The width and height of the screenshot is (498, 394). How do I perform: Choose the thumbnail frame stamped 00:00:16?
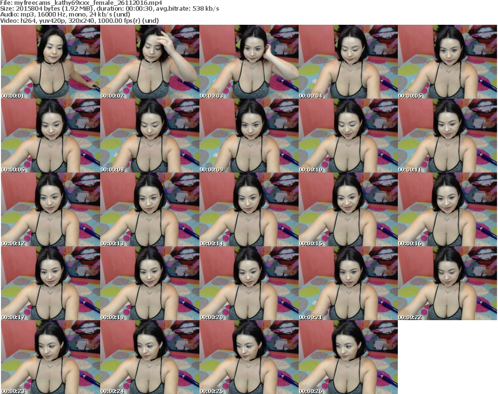point(447,209)
